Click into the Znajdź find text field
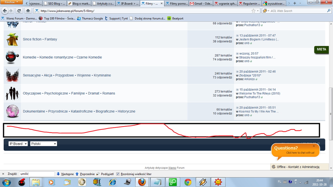 [x=37, y=174]
